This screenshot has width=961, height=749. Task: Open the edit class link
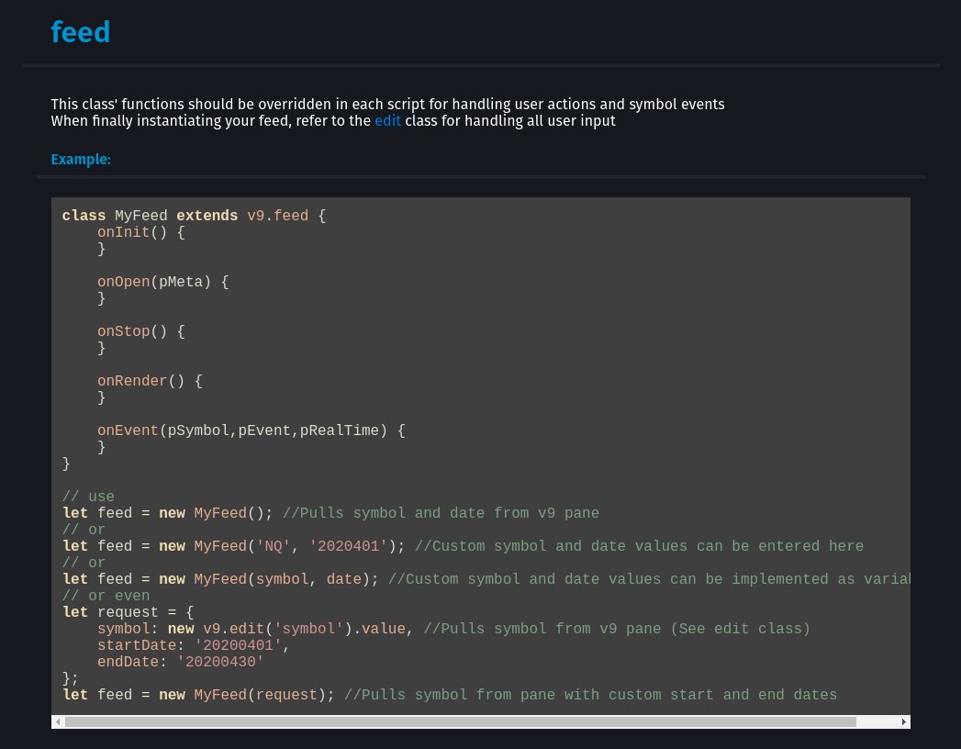387,120
